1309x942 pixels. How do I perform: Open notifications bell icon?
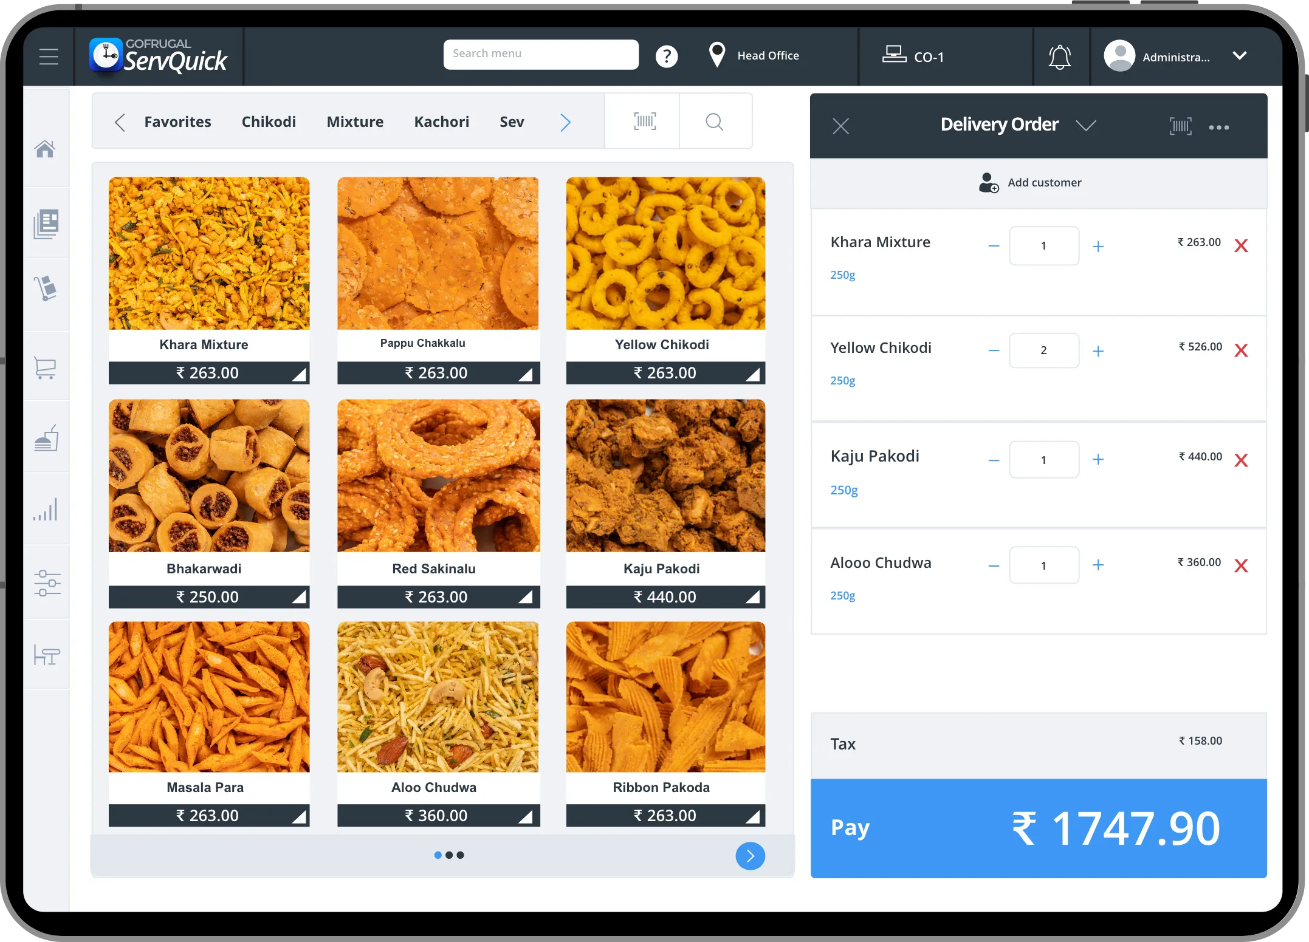tap(1059, 57)
